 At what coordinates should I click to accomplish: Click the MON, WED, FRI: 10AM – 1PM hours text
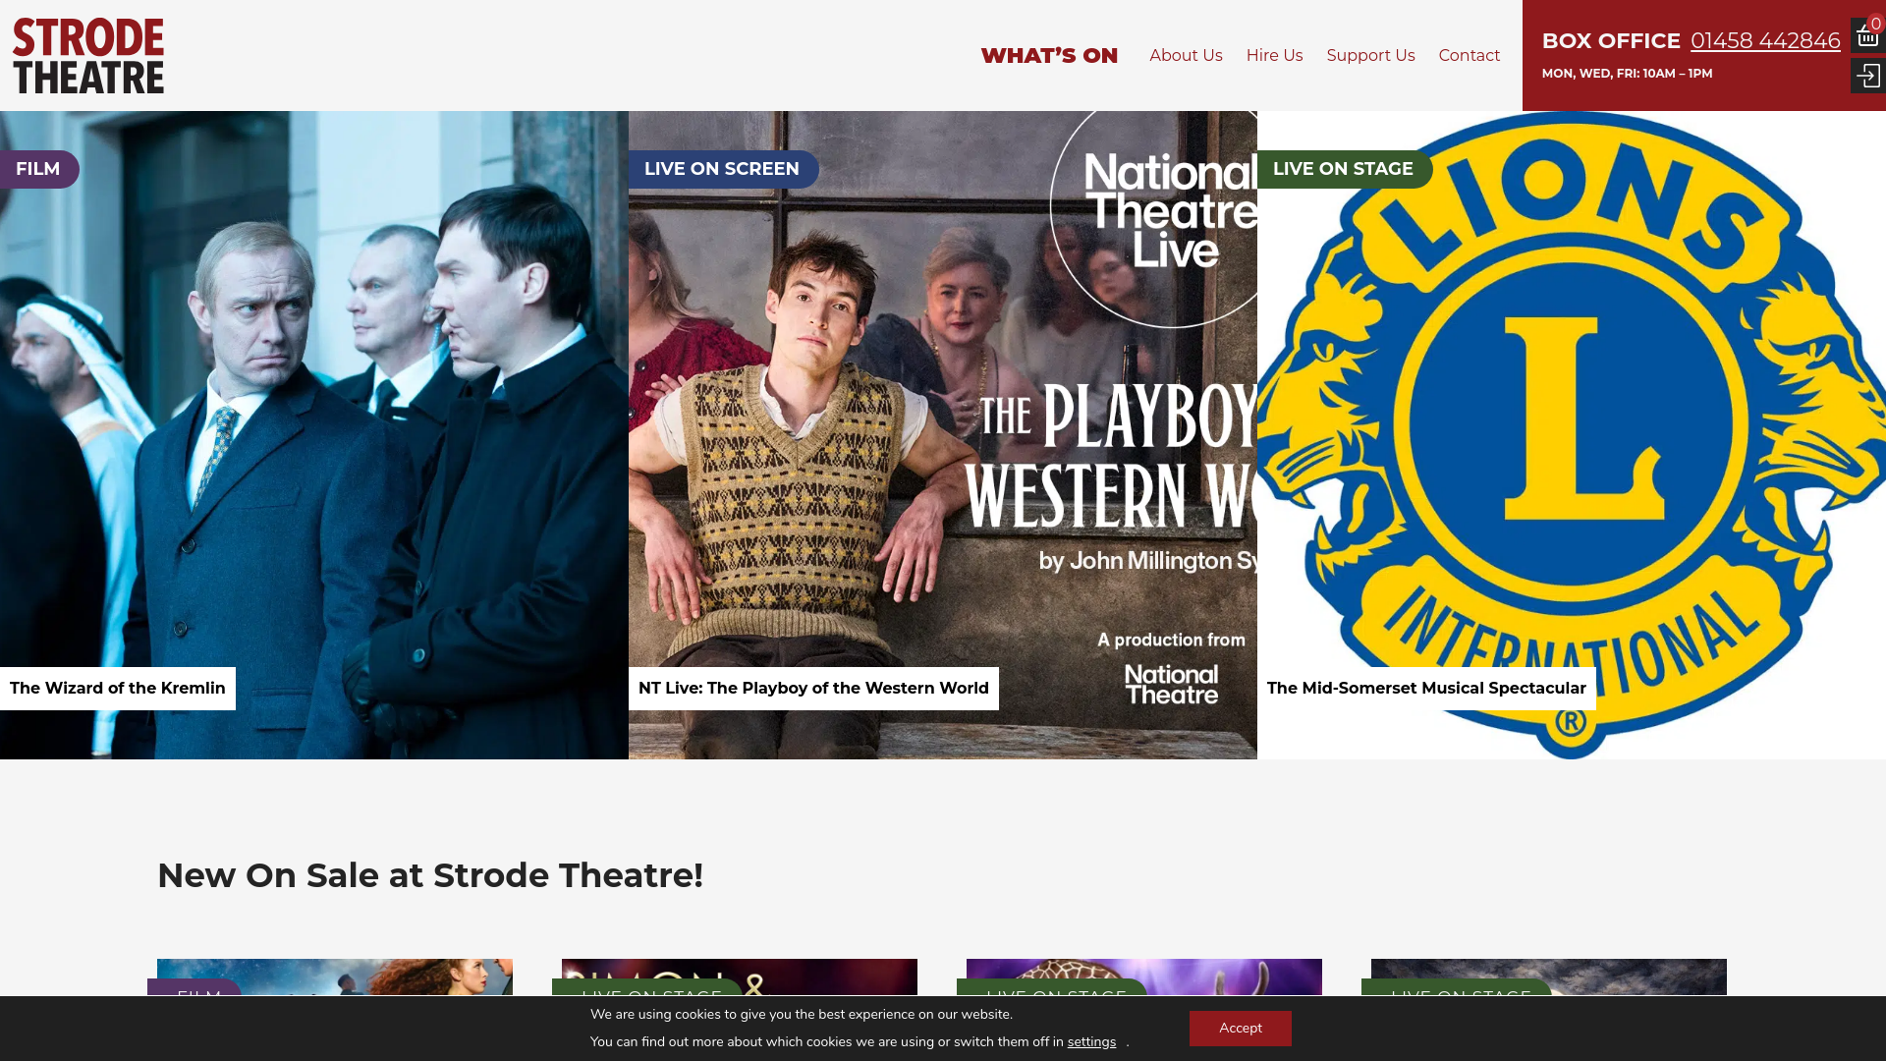point(1627,74)
